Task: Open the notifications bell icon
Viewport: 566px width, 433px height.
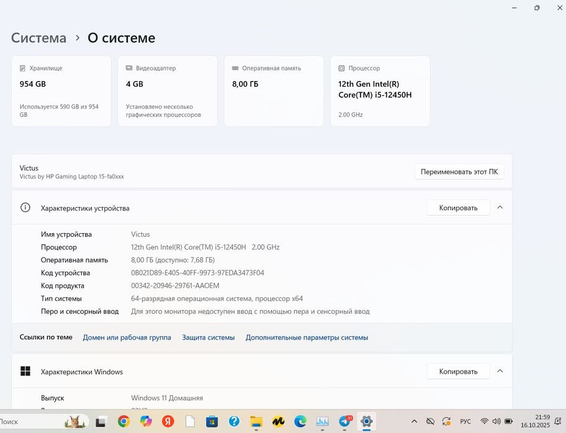Action: (558, 421)
